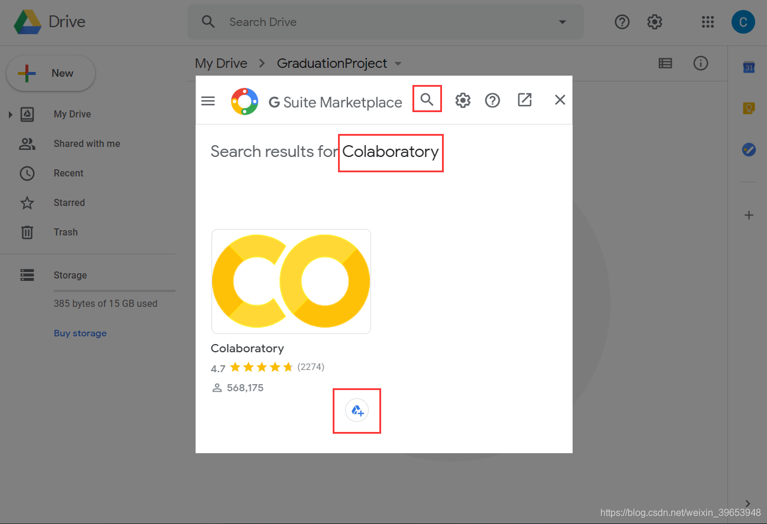
Task: Open the G Suite Marketplace hamburger menu
Action: [x=208, y=100]
